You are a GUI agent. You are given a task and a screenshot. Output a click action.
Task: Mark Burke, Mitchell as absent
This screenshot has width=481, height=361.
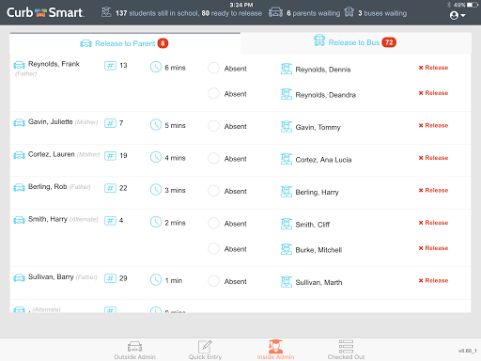point(213,248)
